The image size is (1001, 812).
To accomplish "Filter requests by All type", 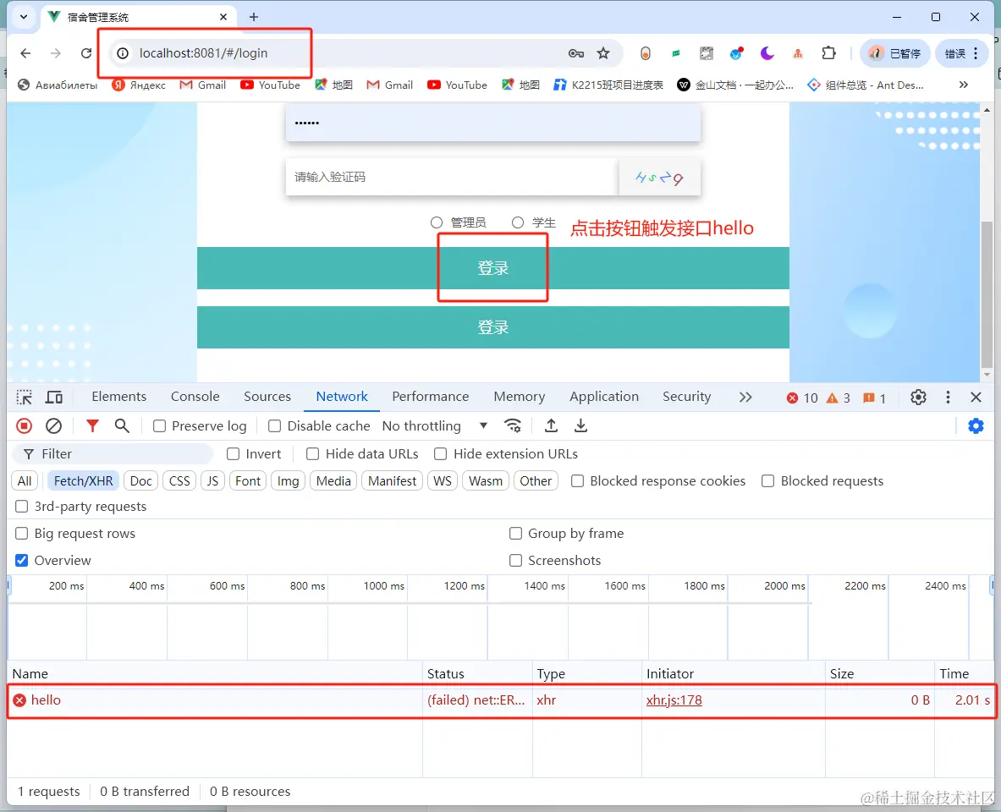I will click(x=25, y=480).
